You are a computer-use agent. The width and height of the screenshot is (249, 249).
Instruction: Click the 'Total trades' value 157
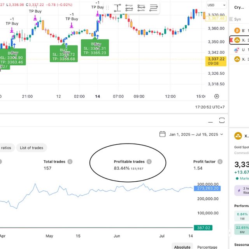click(47, 168)
